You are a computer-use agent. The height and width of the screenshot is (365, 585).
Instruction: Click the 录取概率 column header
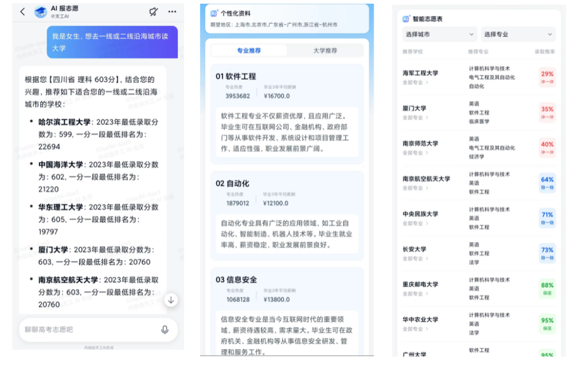[544, 52]
